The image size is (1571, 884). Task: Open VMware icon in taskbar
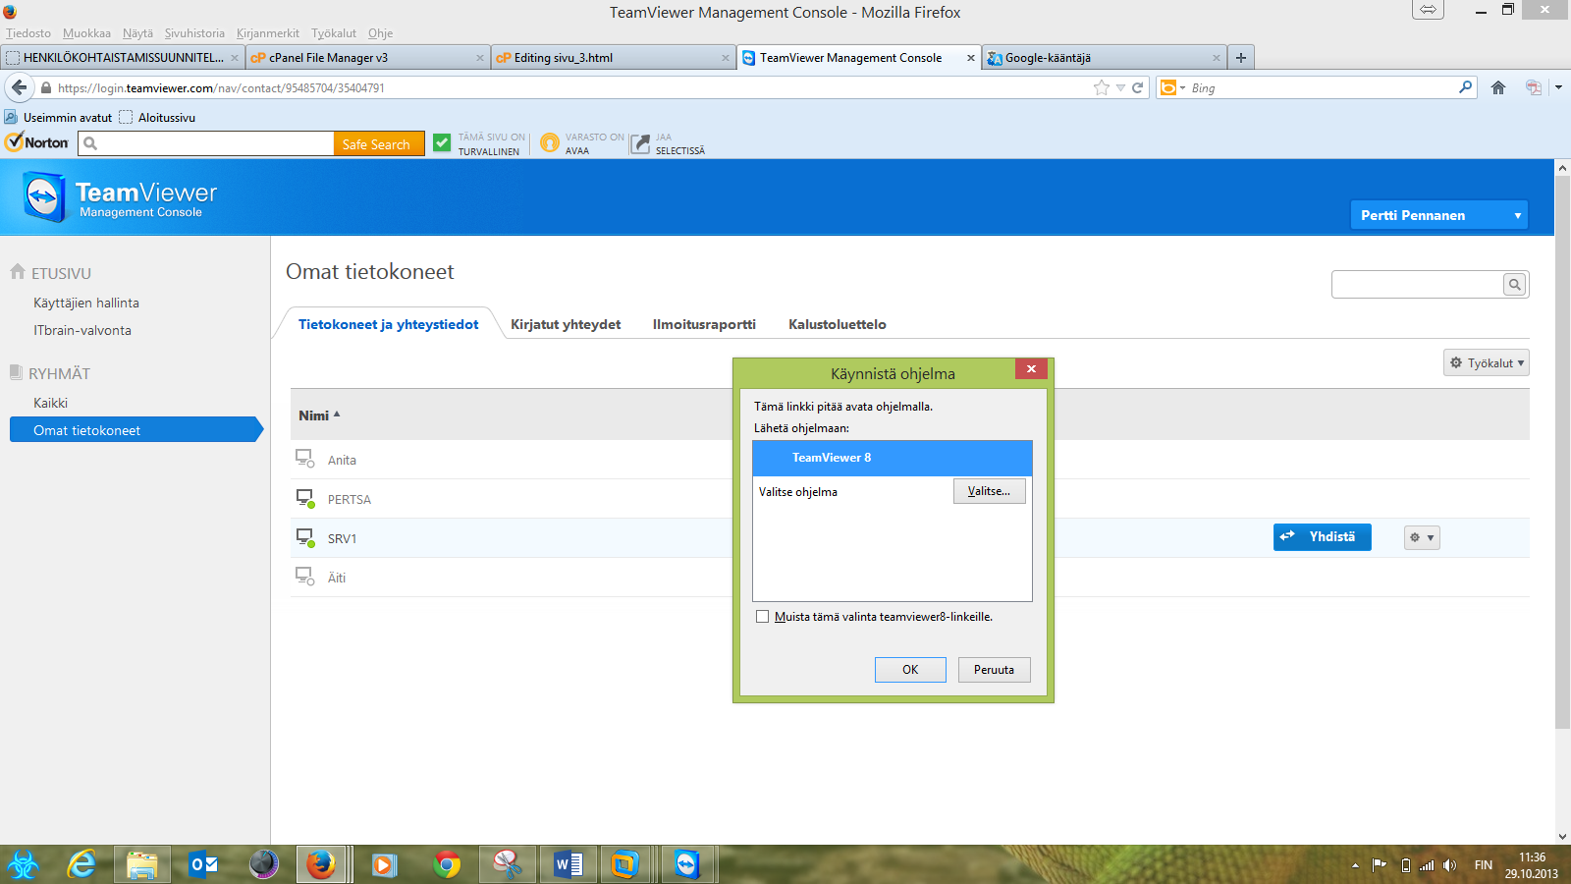coord(625,864)
